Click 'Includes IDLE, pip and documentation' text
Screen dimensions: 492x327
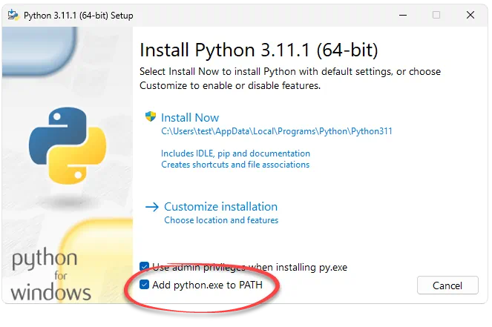(235, 153)
